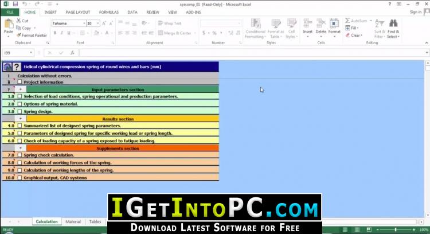Switch to the ADD-INS tab

[x=193, y=13]
